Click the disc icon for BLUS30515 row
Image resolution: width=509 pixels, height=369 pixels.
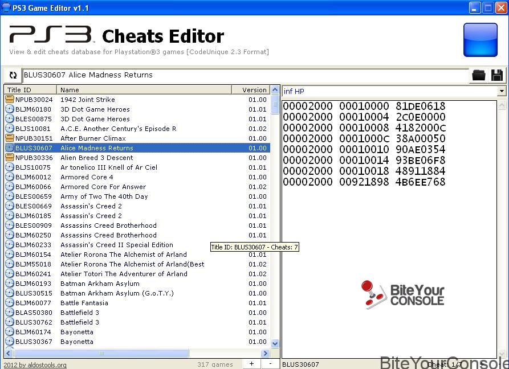tap(10, 293)
